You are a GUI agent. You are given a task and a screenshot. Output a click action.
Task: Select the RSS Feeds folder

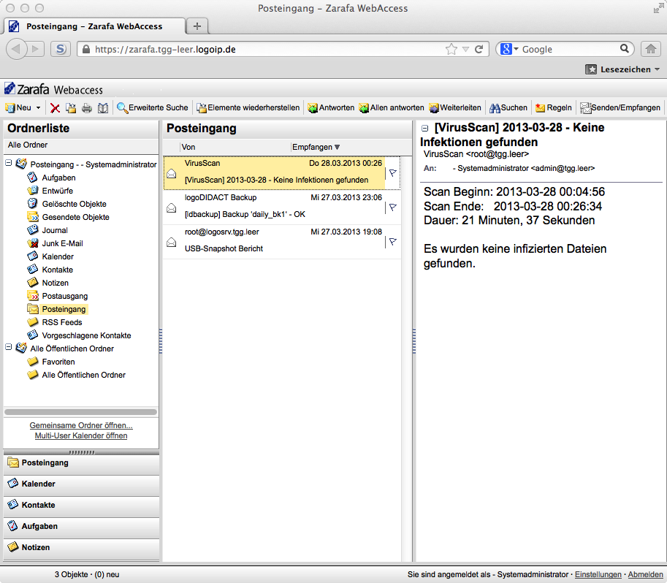point(62,323)
